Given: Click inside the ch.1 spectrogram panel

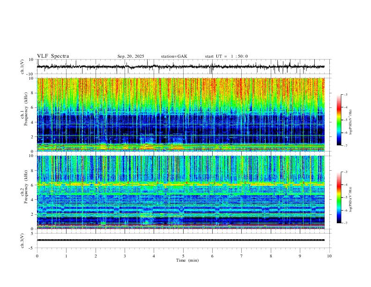Looking at the screenshot, I should (x=180, y=114).
